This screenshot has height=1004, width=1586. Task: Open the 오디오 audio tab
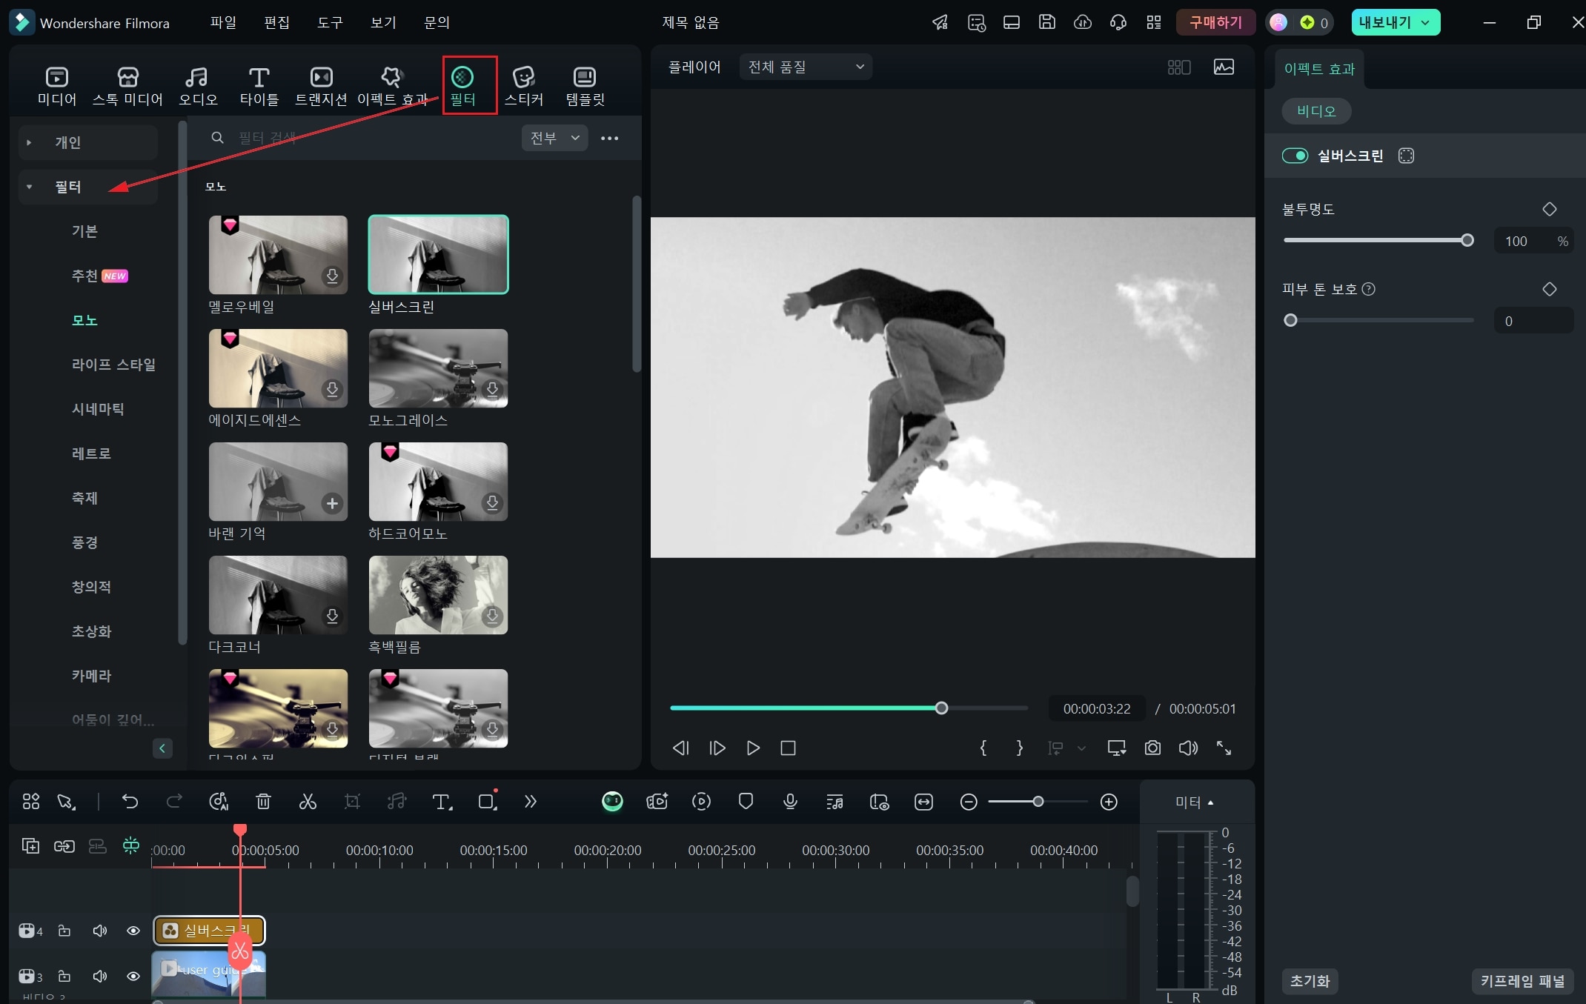pos(197,86)
